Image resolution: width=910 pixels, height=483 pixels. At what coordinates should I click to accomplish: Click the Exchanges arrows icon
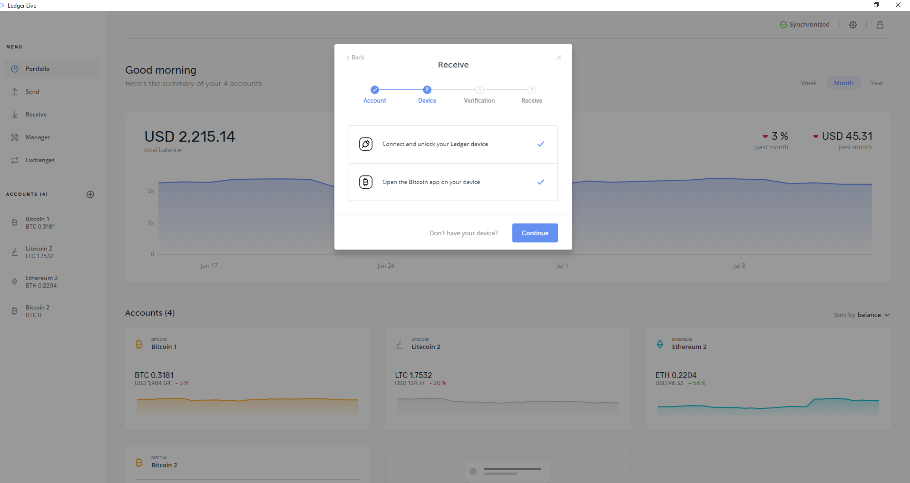[x=15, y=160]
